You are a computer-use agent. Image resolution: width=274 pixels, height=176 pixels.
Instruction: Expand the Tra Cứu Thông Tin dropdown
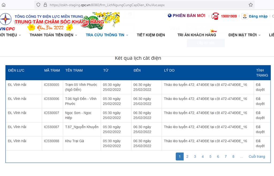[107, 35]
